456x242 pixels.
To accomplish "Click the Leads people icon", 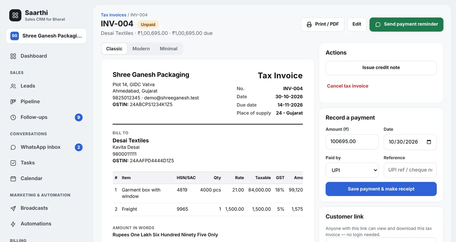I will pos(13,86).
